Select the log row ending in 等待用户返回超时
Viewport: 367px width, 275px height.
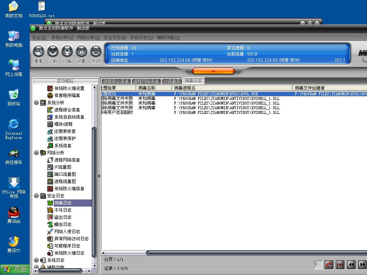point(234,112)
